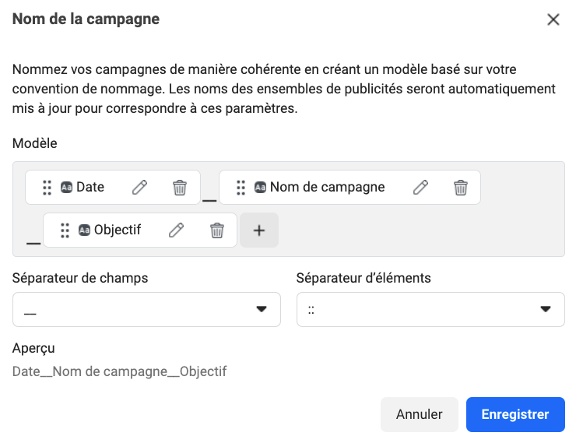576x436 pixels.
Task: Click the drag handle of Date field
Action: (47, 188)
